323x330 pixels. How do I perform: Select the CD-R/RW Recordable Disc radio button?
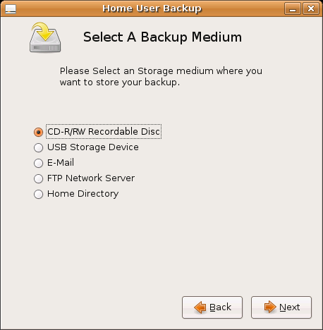38,132
